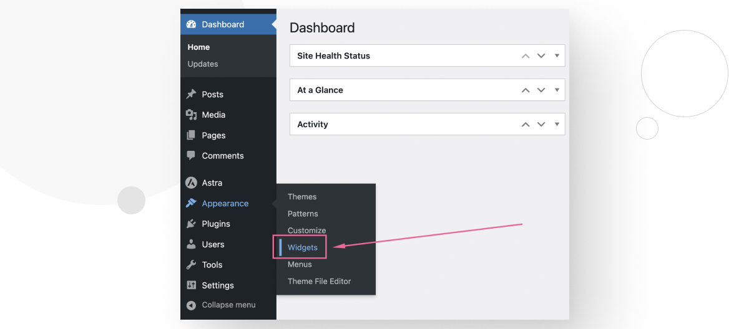
Task: Toggle the Site Health Status panel triangle
Action: [556, 55]
